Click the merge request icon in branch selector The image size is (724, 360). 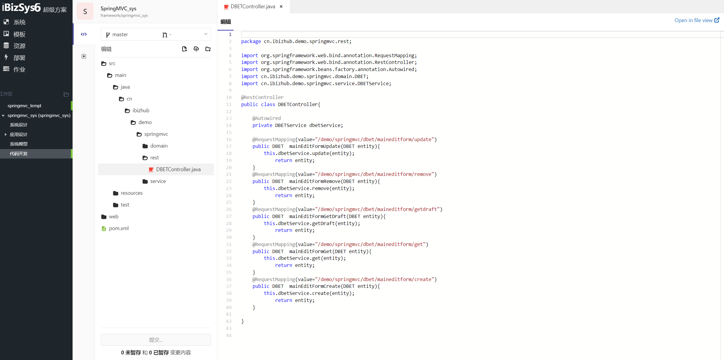point(165,35)
